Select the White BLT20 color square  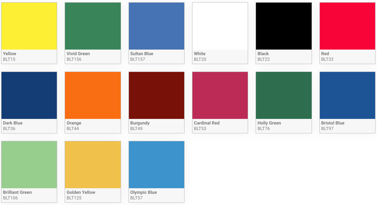(220, 26)
